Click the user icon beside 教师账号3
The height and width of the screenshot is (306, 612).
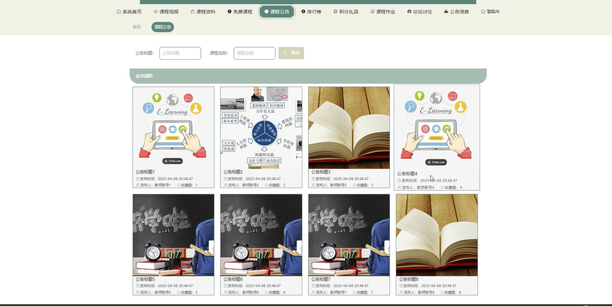(x=314, y=185)
